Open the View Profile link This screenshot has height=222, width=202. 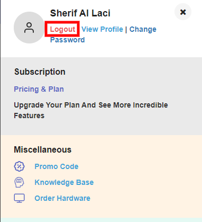point(102,29)
